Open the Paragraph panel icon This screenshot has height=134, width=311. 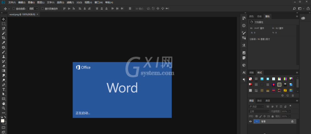click(244, 80)
